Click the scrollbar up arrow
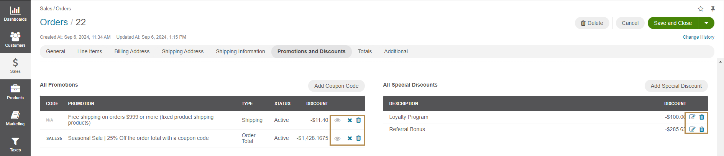This screenshot has width=724, height=156. 721,61
